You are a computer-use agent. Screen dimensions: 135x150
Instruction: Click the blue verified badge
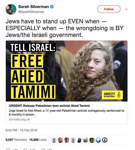click(x=52, y=7)
